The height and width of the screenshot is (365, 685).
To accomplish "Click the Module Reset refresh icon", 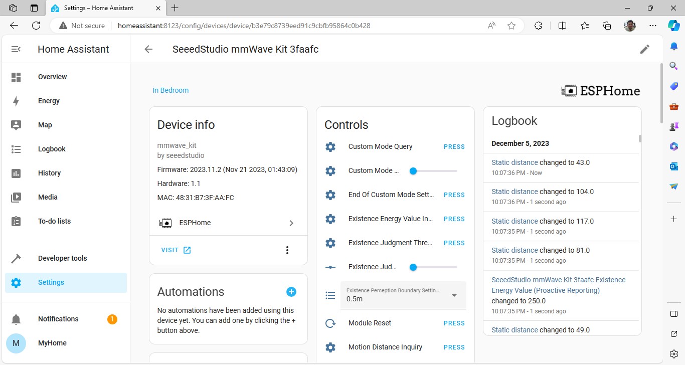I will point(330,323).
